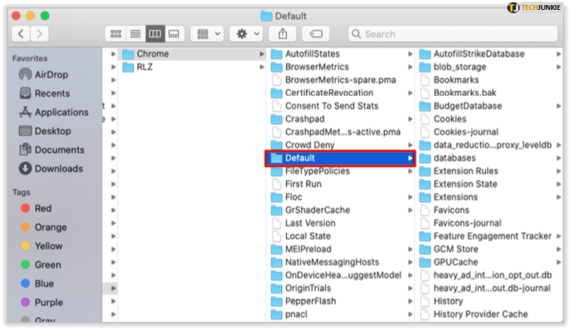571x330 pixels.
Task: Expand the GCM Store folder arrow
Action: coord(559,249)
